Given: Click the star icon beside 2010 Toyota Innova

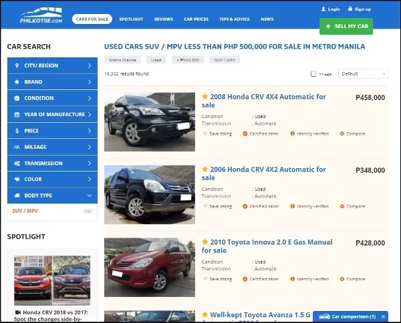Looking at the screenshot, I should click(x=205, y=242).
